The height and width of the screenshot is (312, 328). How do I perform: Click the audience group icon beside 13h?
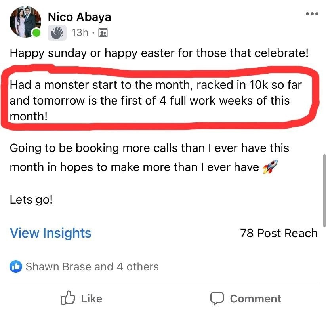pos(103,33)
